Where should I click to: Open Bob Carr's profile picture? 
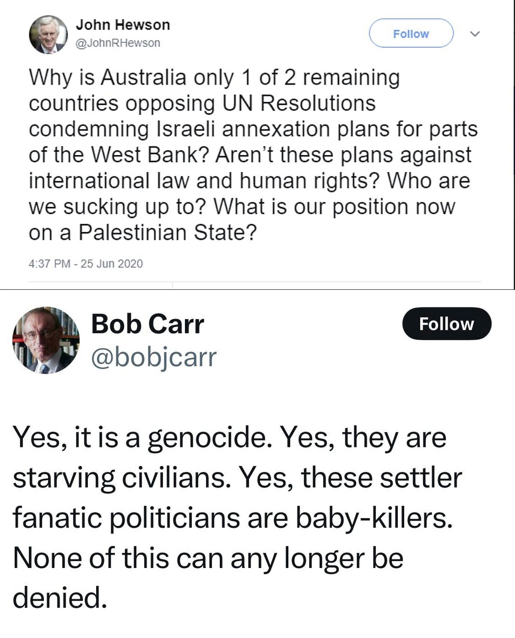coord(46,340)
